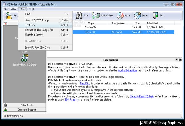Open the ISO Reader link

(x=72, y=100)
